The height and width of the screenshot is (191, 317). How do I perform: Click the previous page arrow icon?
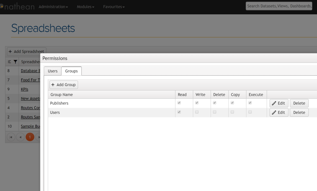click(x=20, y=137)
